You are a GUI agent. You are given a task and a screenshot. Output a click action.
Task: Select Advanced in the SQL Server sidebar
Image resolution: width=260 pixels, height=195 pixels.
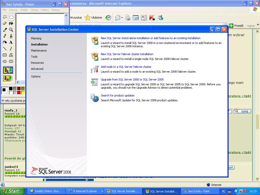point(37,69)
